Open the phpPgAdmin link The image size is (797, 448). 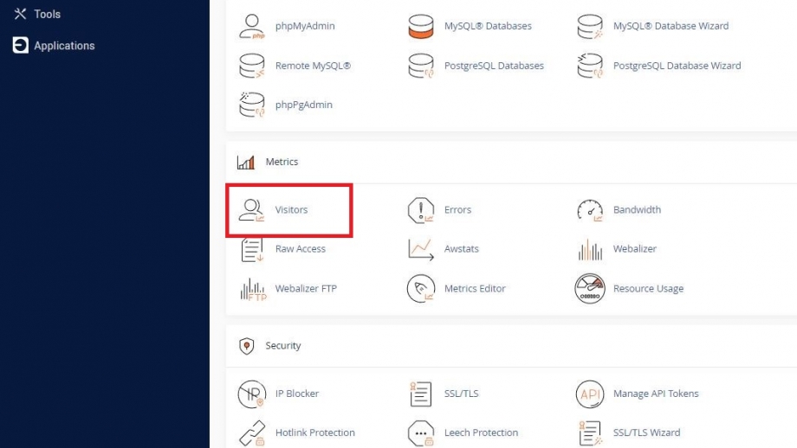point(304,105)
